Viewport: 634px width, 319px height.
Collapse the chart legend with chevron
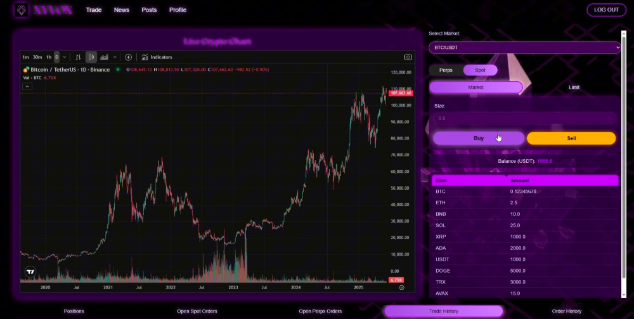[x=27, y=86]
